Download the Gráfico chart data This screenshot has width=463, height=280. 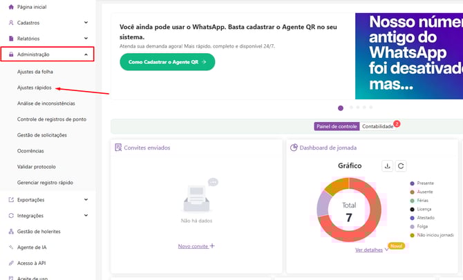click(388, 166)
